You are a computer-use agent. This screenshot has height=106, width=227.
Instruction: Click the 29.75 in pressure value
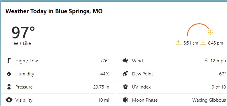(101, 87)
